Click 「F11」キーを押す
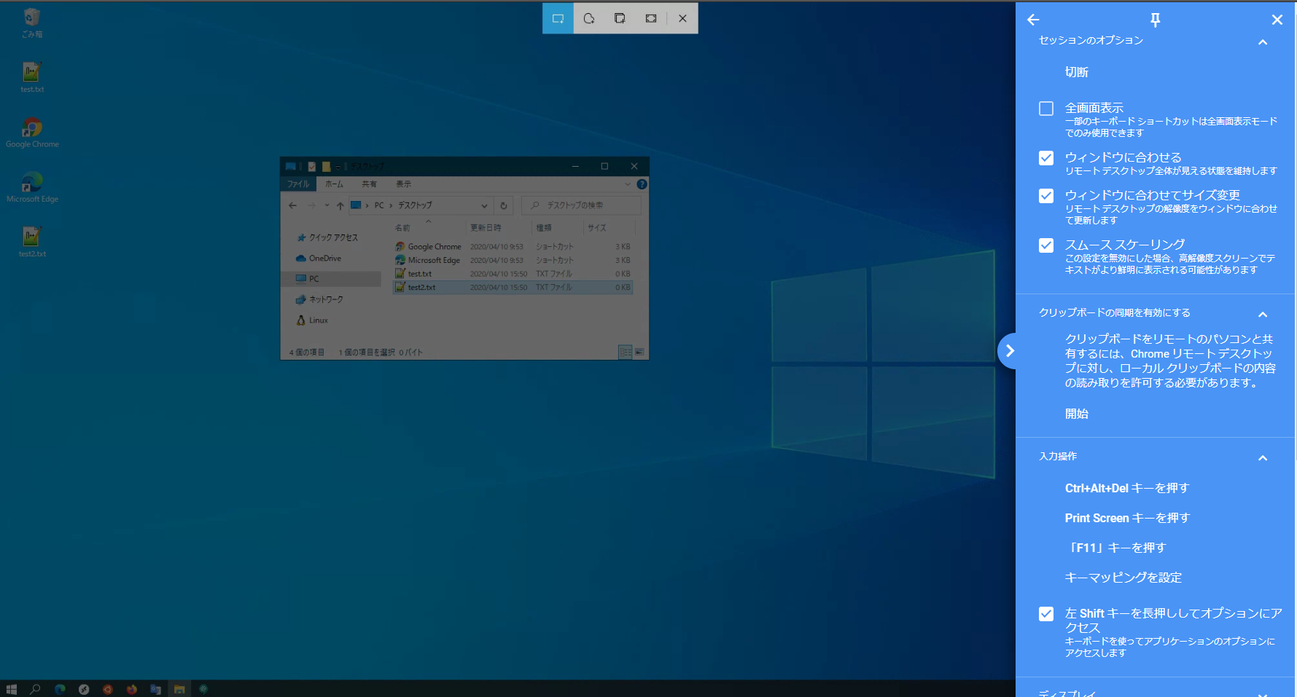 point(1115,548)
